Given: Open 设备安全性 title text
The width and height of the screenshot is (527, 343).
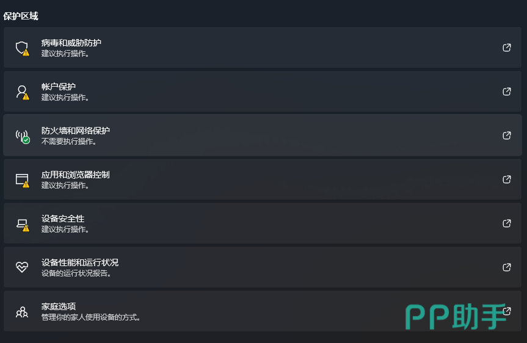Looking at the screenshot, I should point(63,218).
